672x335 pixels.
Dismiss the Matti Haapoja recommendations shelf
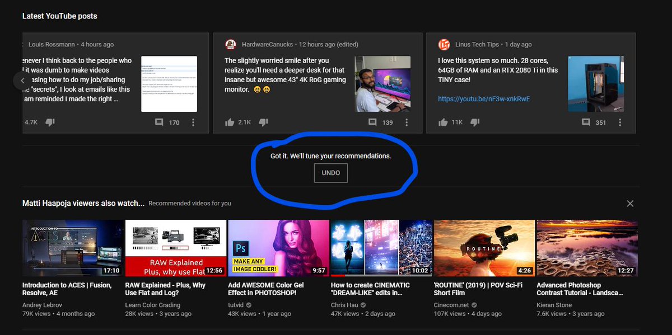pyautogui.click(x=630, y=204)
